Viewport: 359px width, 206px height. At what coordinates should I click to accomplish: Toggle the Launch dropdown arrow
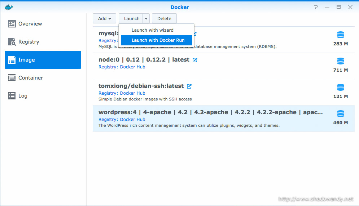coord(146,18)
